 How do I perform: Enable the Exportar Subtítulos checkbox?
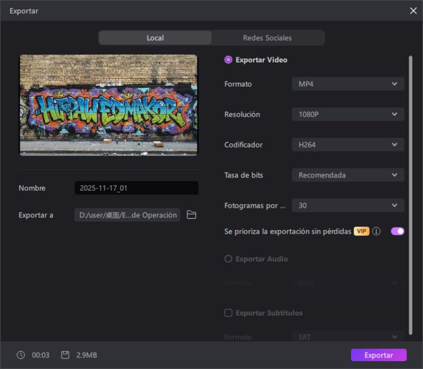(228, 312)
